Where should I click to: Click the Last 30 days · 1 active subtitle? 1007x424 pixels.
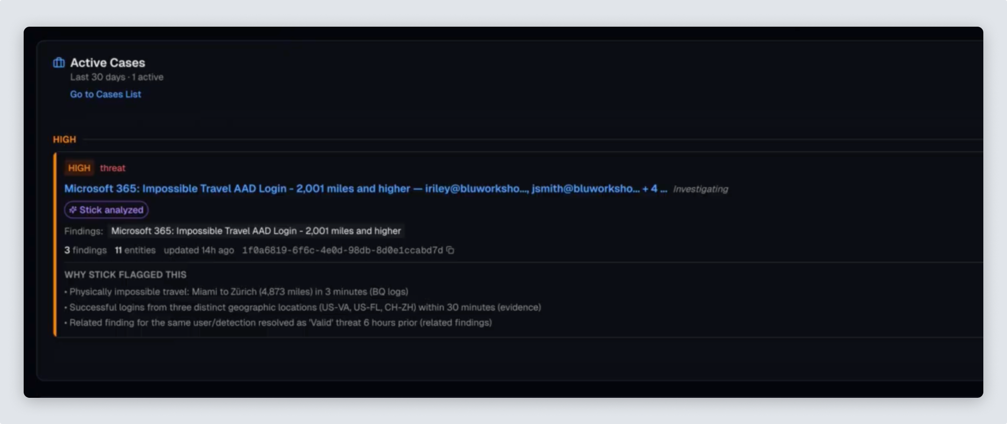point(117,77)
